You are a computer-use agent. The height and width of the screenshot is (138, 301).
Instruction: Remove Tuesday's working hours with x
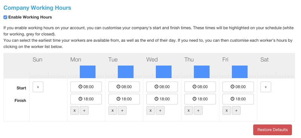112,111
